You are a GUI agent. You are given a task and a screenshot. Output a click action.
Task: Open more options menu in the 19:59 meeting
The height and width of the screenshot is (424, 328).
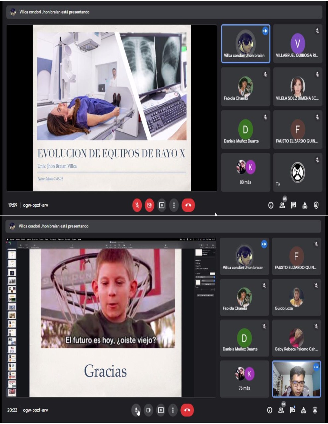(x=174, y=205)
